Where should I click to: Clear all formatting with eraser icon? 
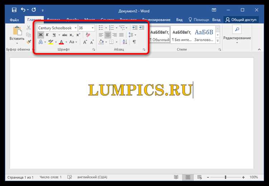click(x=88, y=35)
